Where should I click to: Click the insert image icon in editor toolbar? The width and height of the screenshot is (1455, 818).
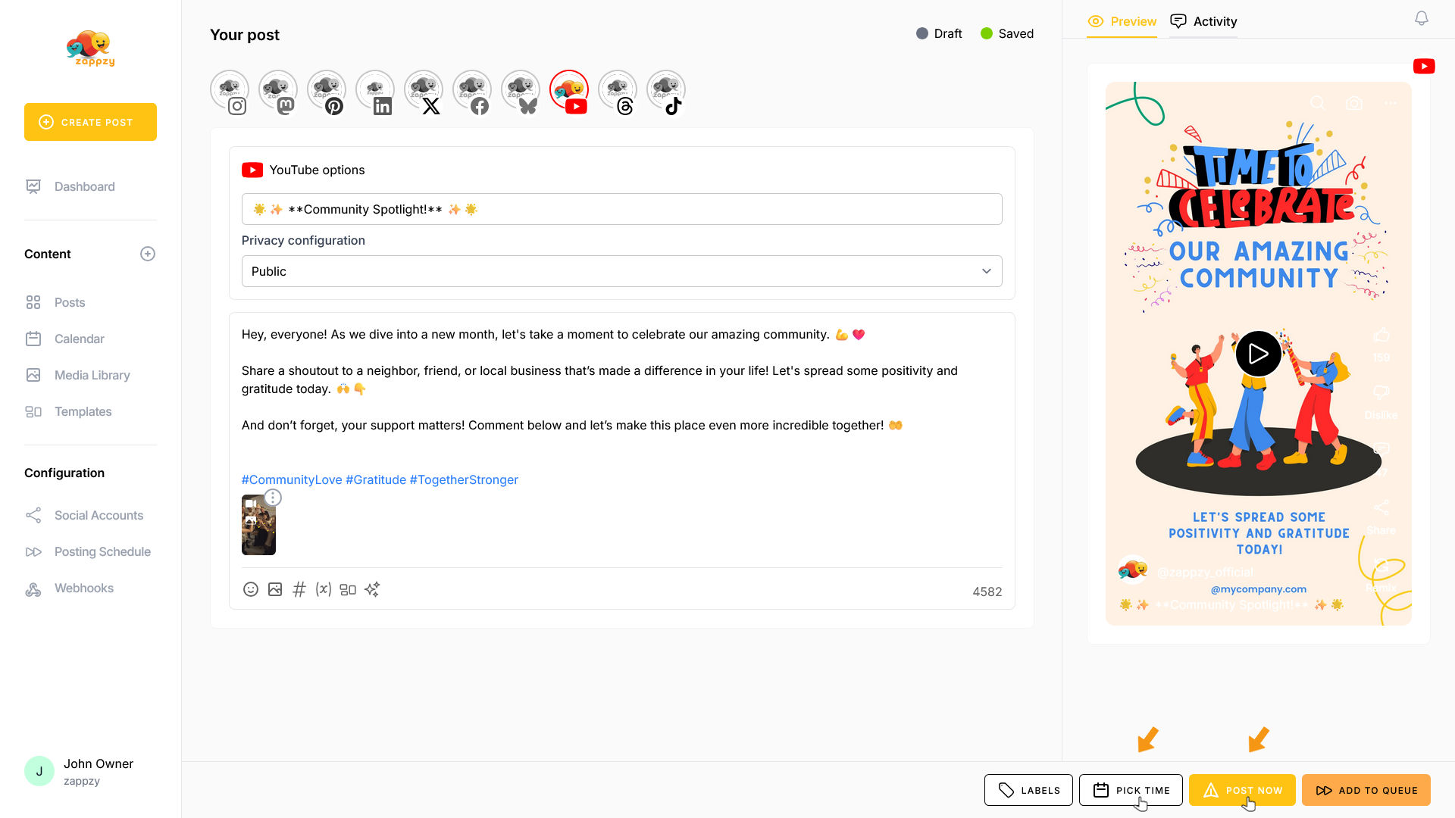tap(275, 589)
